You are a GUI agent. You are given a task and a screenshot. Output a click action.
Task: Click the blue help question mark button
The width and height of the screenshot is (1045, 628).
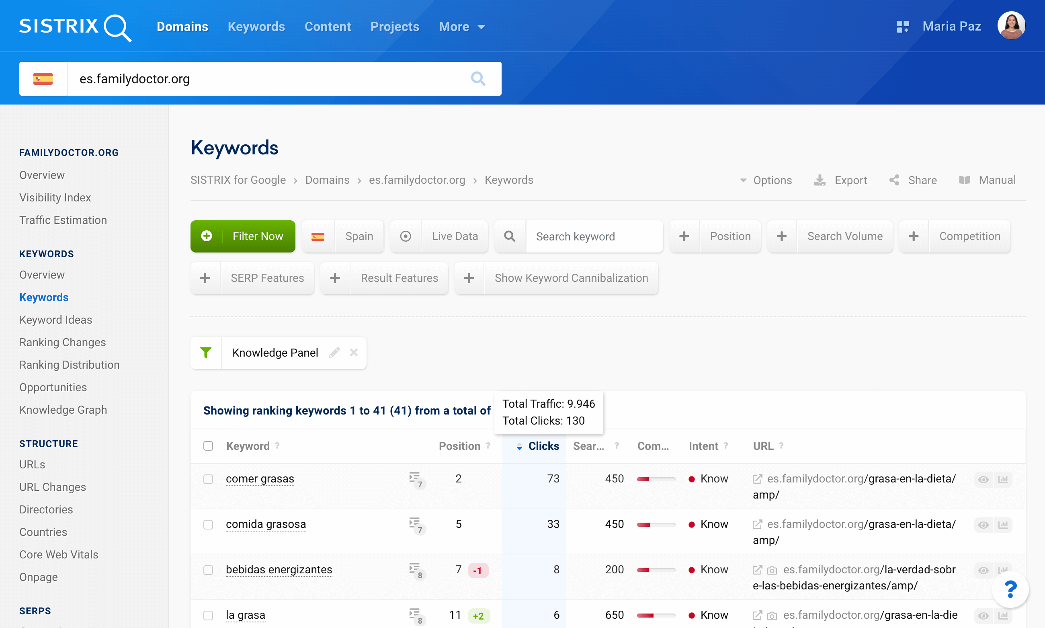point(1010,589)
